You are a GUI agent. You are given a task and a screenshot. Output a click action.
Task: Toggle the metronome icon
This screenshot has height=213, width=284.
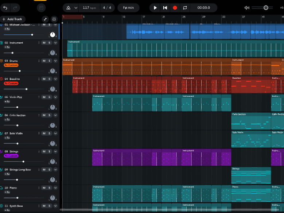point(68,8)
